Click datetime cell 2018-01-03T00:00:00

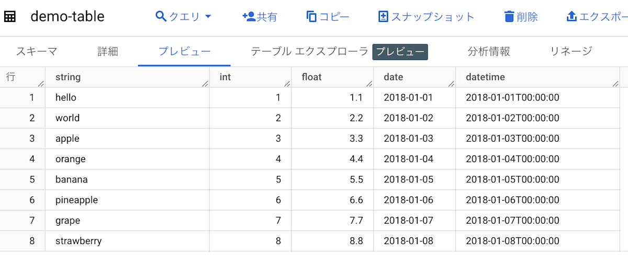537,138
